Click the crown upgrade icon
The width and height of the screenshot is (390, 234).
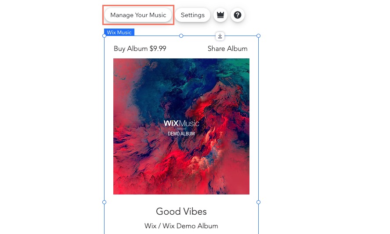point(220,15)
